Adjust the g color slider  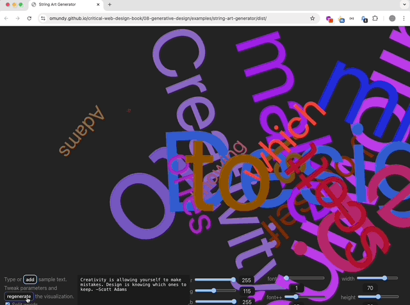pyautogui.click(x=215, y=290)
